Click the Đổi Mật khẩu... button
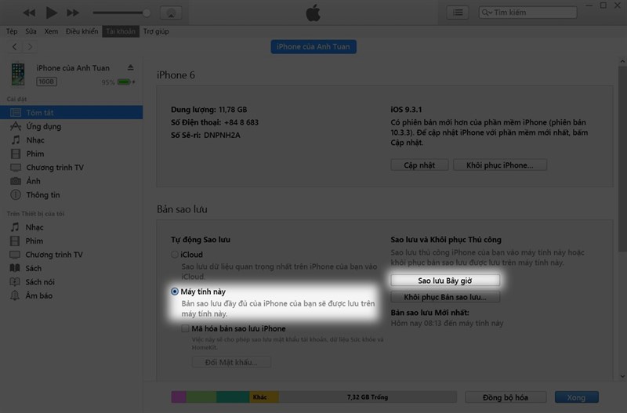Viewport: 627px width, 413px height. pyautogui.click(x=231, y=362)
